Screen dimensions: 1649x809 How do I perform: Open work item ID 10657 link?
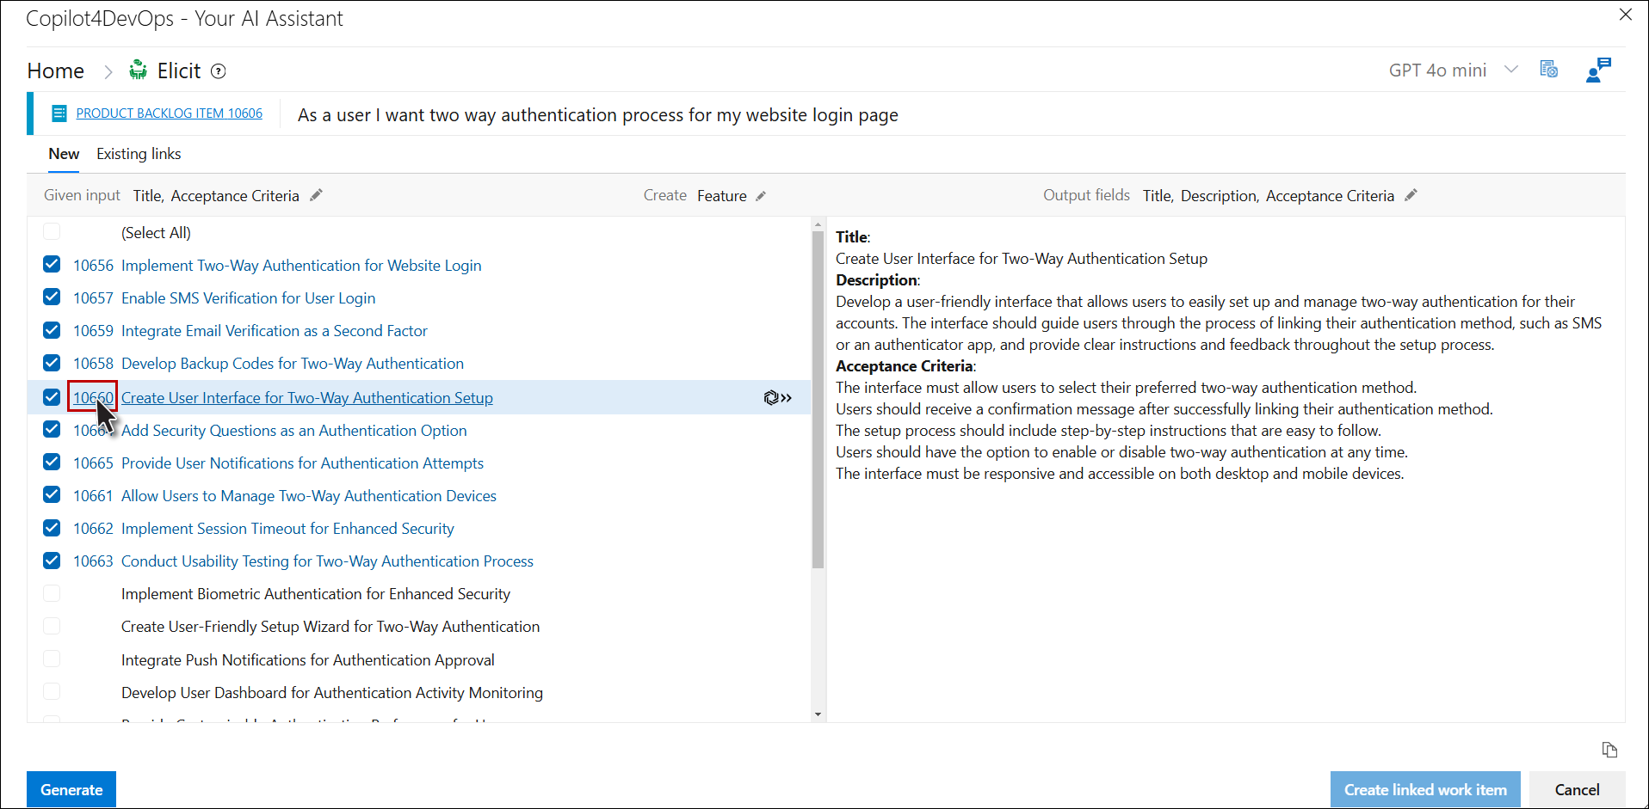tap(93, 298)
